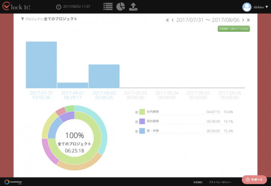271x186 pixels.
Task: Click the CreativeGear footer logo
Action: click(13, 182)
